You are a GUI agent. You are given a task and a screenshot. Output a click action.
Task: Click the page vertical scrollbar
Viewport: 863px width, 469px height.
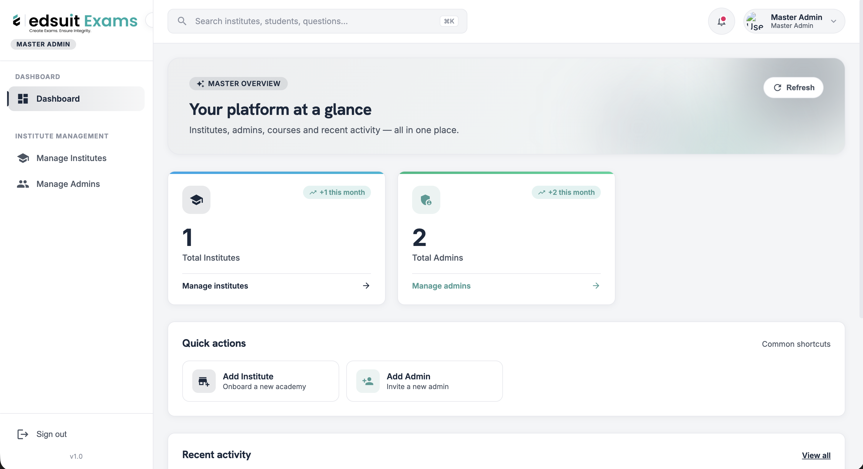tap(861, 159)
